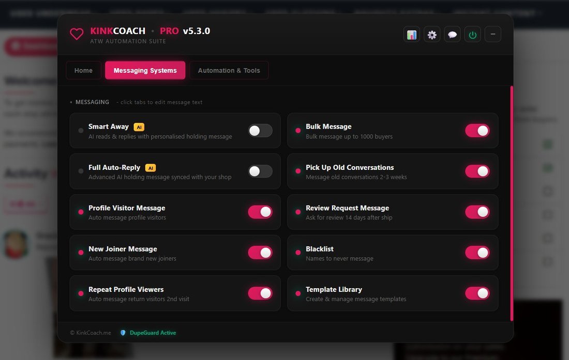Enable the Full Auto-Reply toggle

260,171
